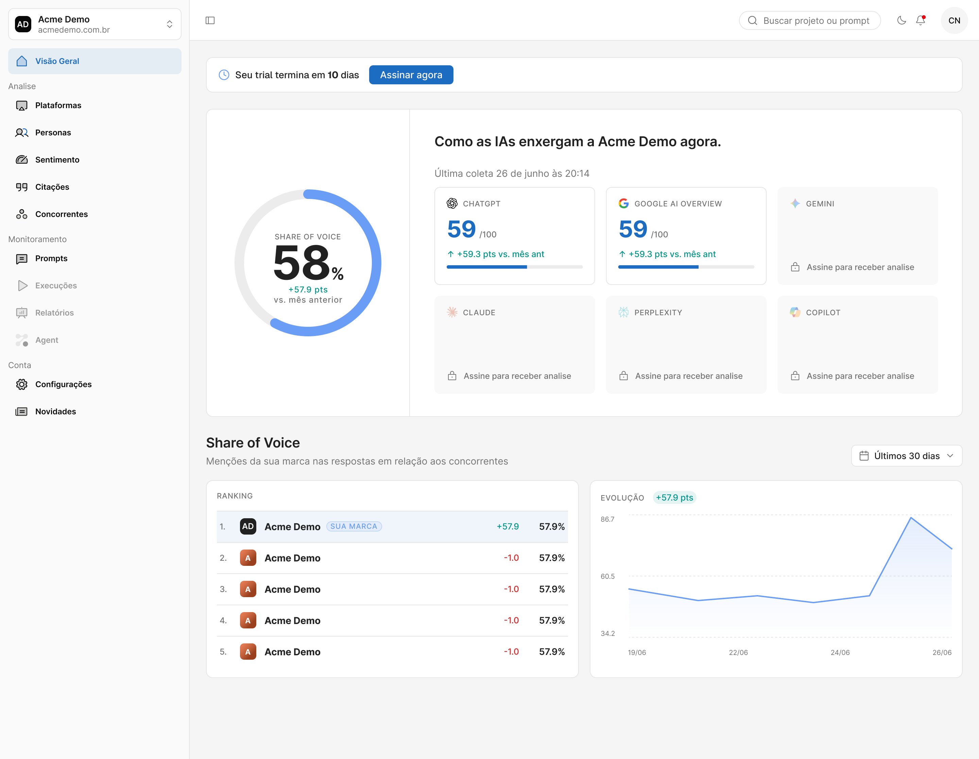Click the Citações quote-marks icon
Screen dimensions: 979x759
pos(21,187)
